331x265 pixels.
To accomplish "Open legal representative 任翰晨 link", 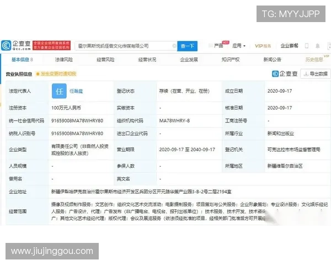I will (x=76, y=91).
